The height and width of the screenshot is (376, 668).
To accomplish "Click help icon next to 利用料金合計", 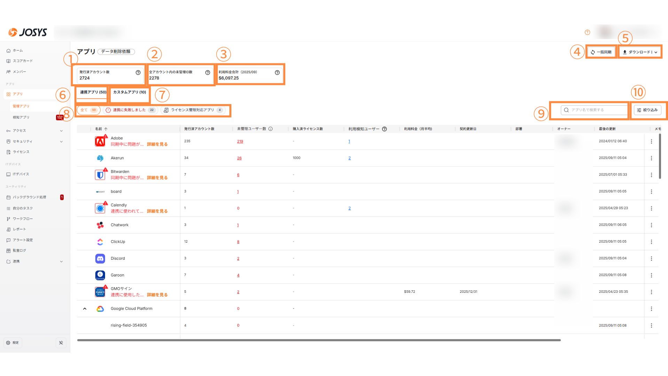I will click(x=277, y=72).
